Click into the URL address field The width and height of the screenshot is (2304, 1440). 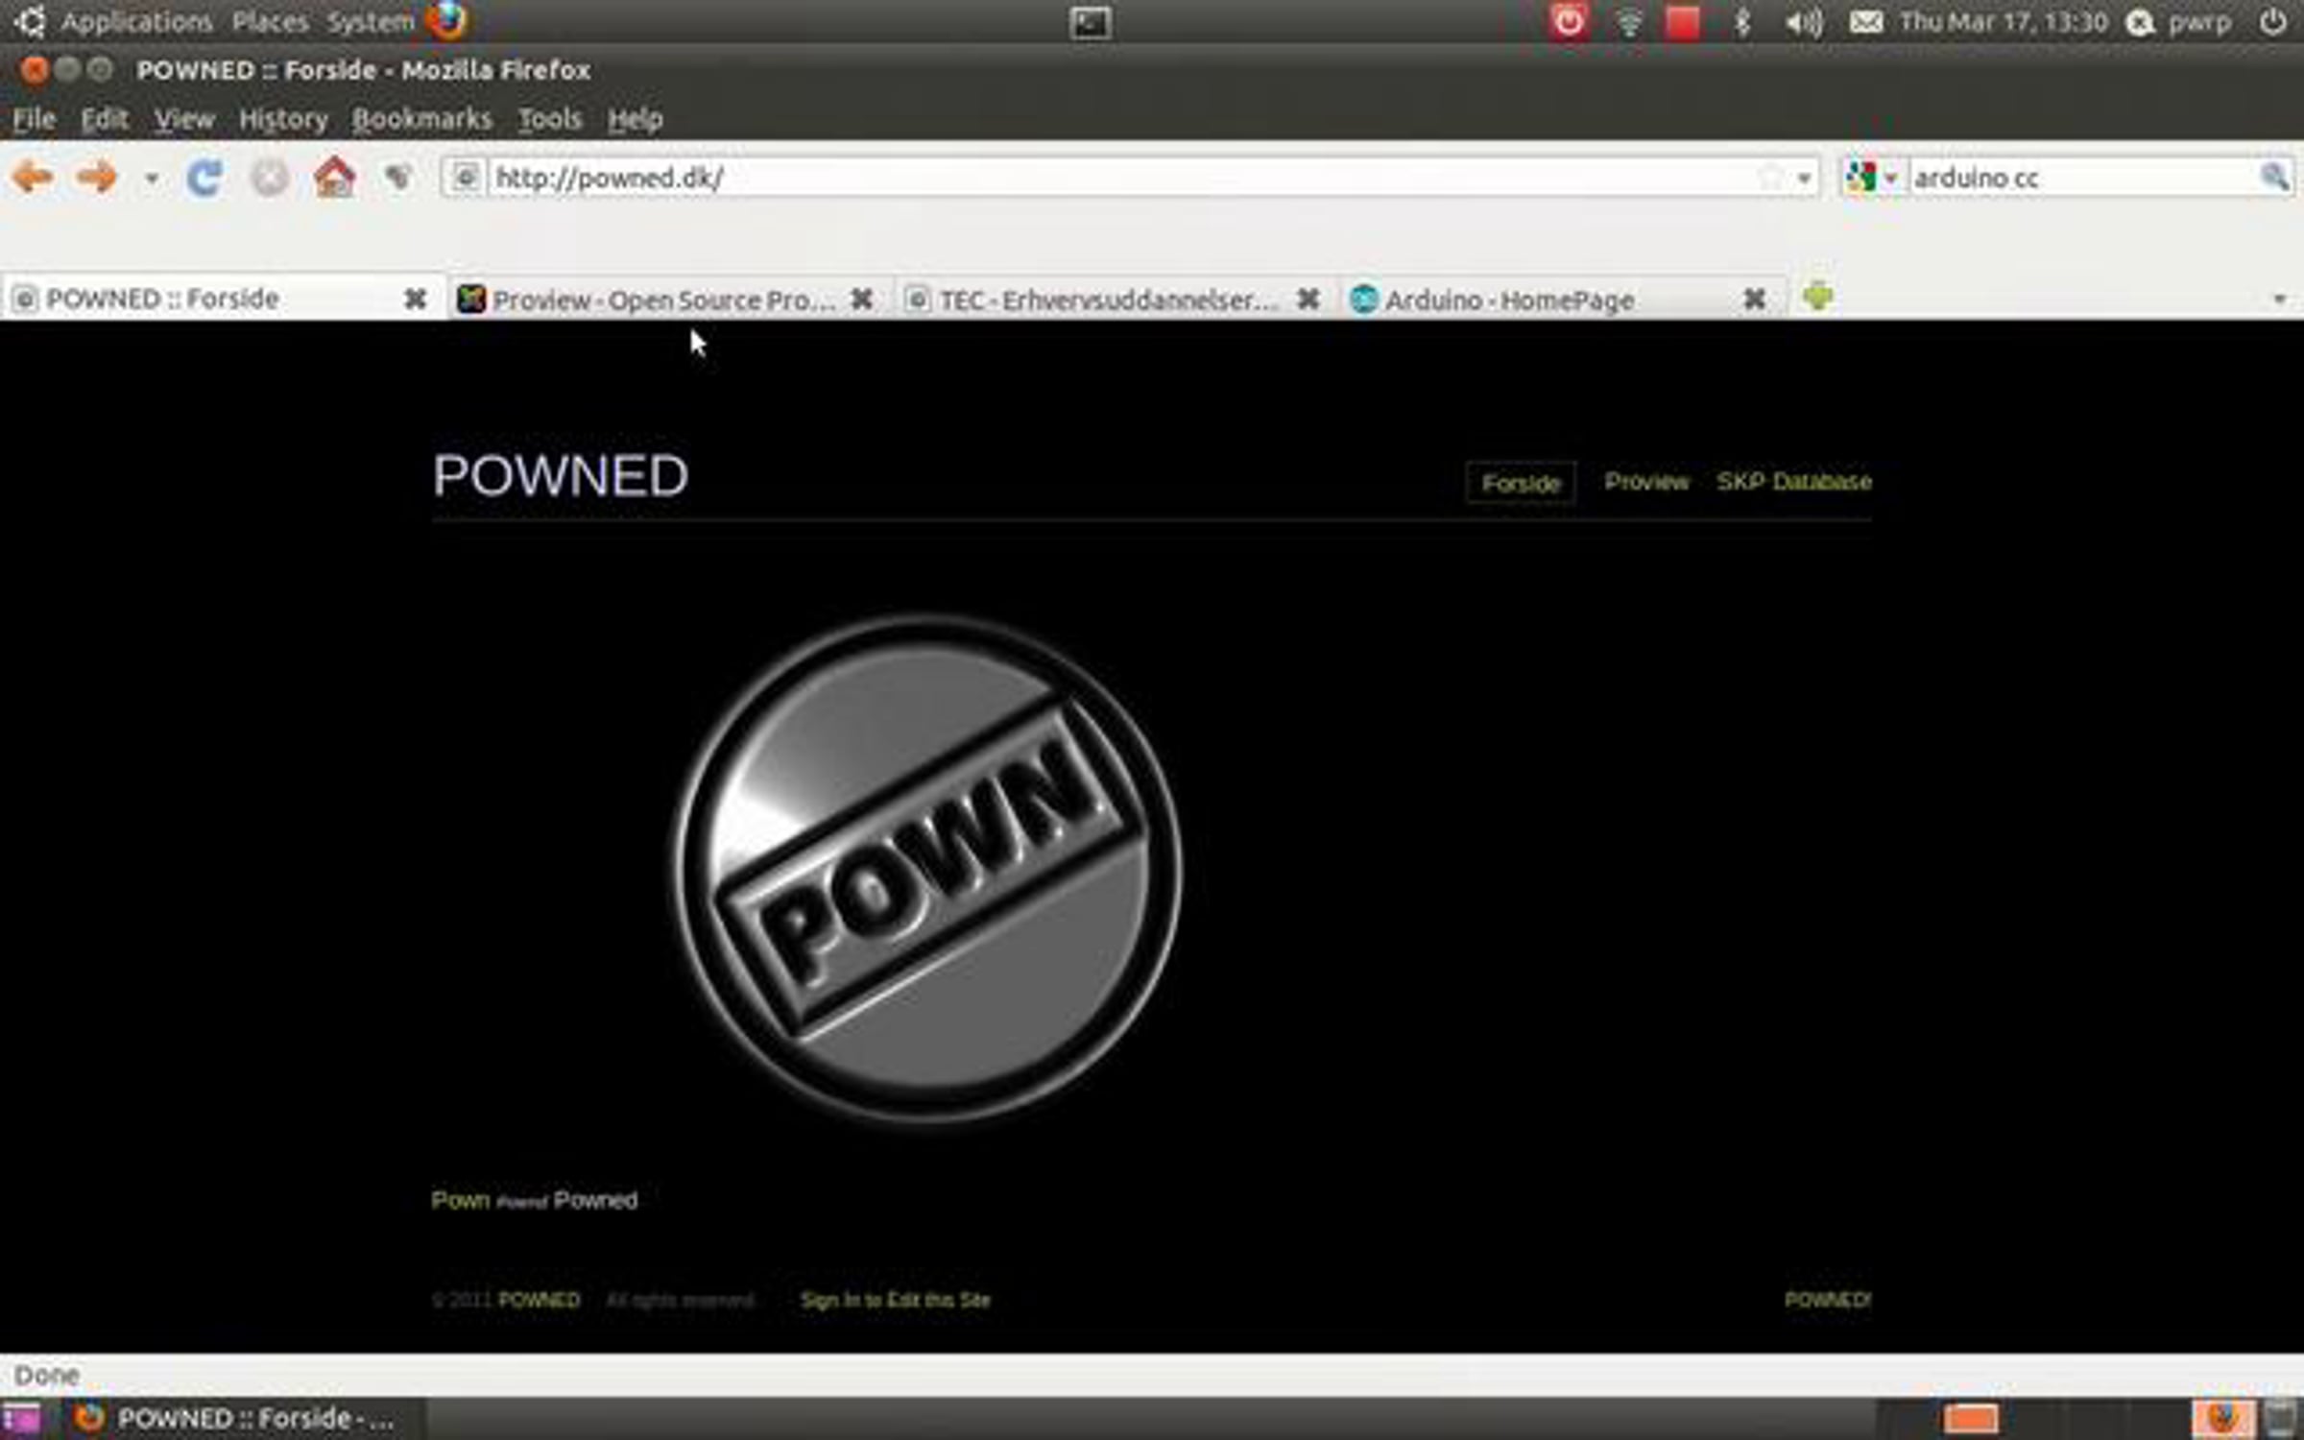tap(1104, 178)
